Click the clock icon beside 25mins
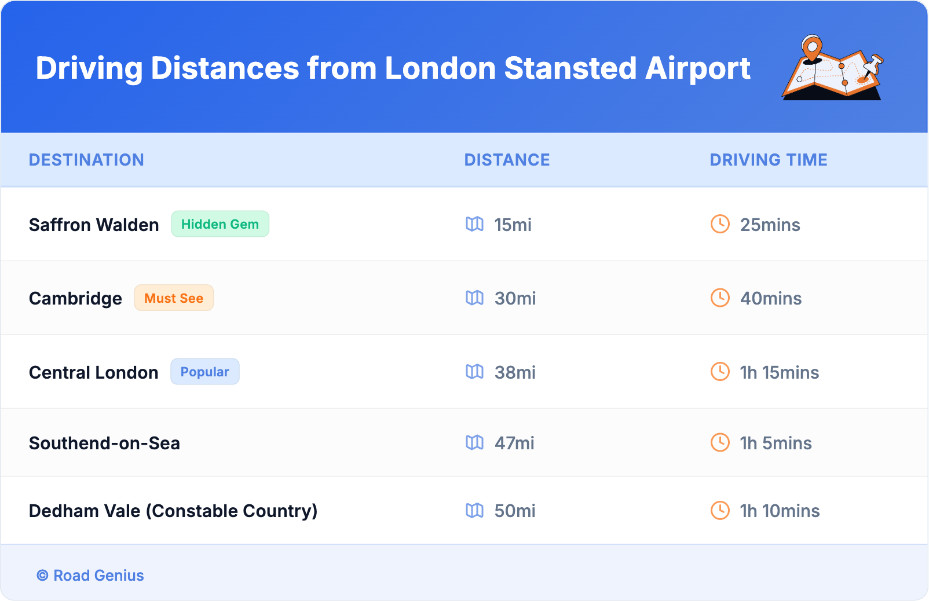929x601 pixels. (x=720, y=224)
